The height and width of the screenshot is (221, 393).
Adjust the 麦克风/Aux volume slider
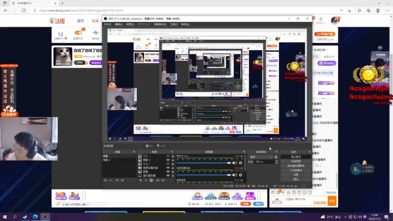[203, 163]
